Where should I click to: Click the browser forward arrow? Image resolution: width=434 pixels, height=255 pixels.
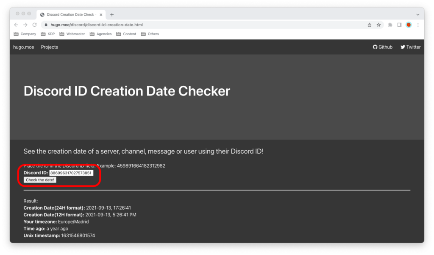[25, 25]
